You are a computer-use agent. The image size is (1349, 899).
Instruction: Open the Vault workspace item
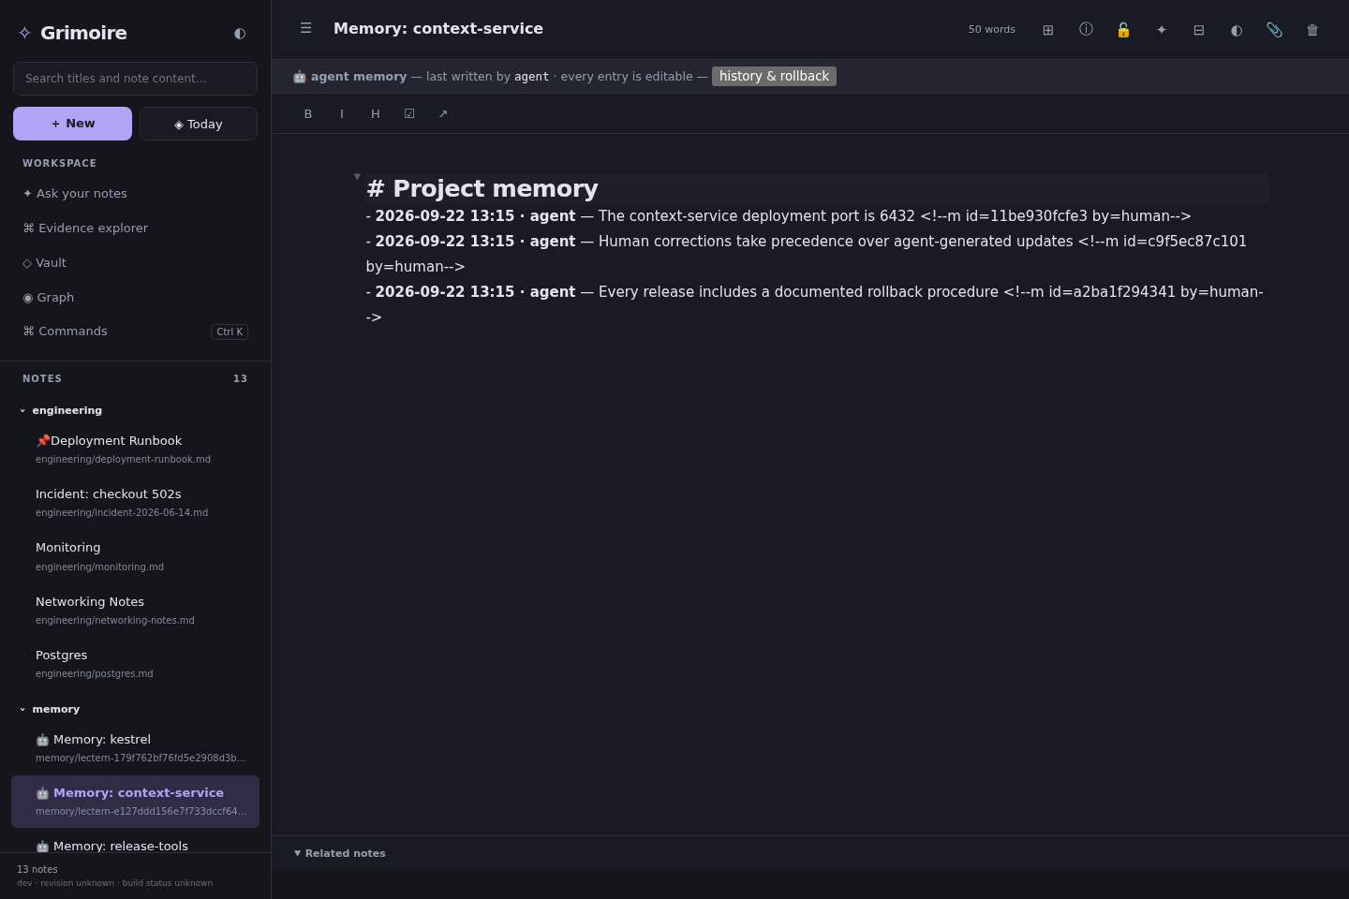[x=135, y=262]
